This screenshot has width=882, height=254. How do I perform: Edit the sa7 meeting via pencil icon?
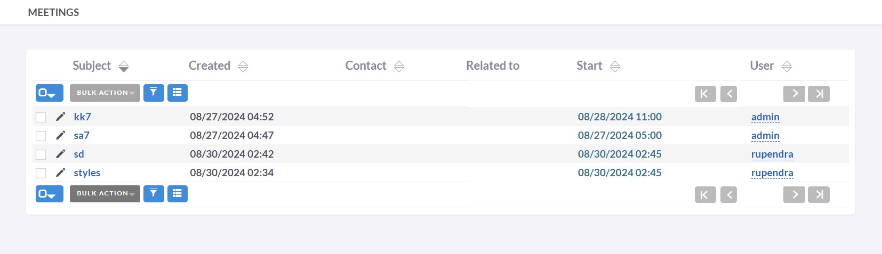(x=61, y=135)
